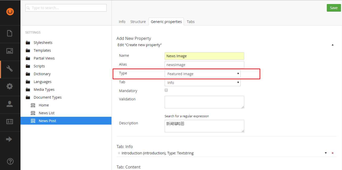The image size is (342, 170).
Task: Click the green Save button
Action: pos(334,8)
